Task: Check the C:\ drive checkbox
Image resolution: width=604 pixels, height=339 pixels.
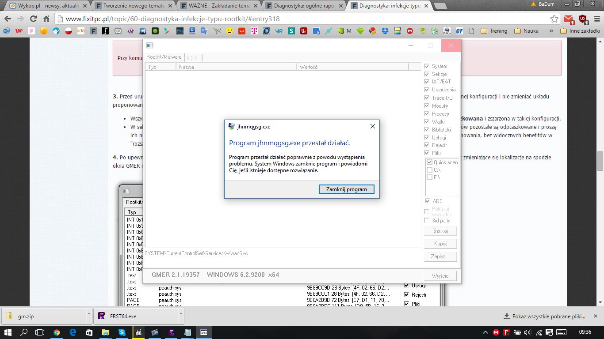Action: [x=429, y=169]
